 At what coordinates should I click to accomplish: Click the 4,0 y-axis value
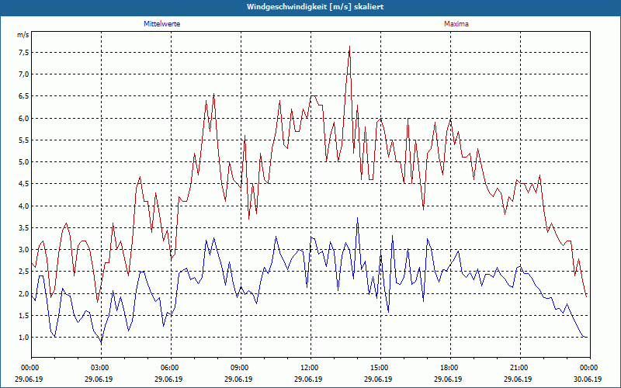click(x=23, y=206)
